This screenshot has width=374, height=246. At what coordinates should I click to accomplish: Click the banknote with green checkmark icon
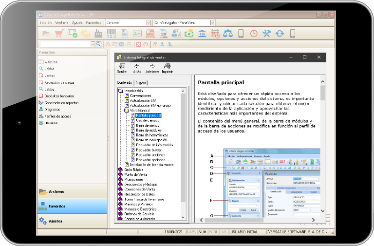73,34
